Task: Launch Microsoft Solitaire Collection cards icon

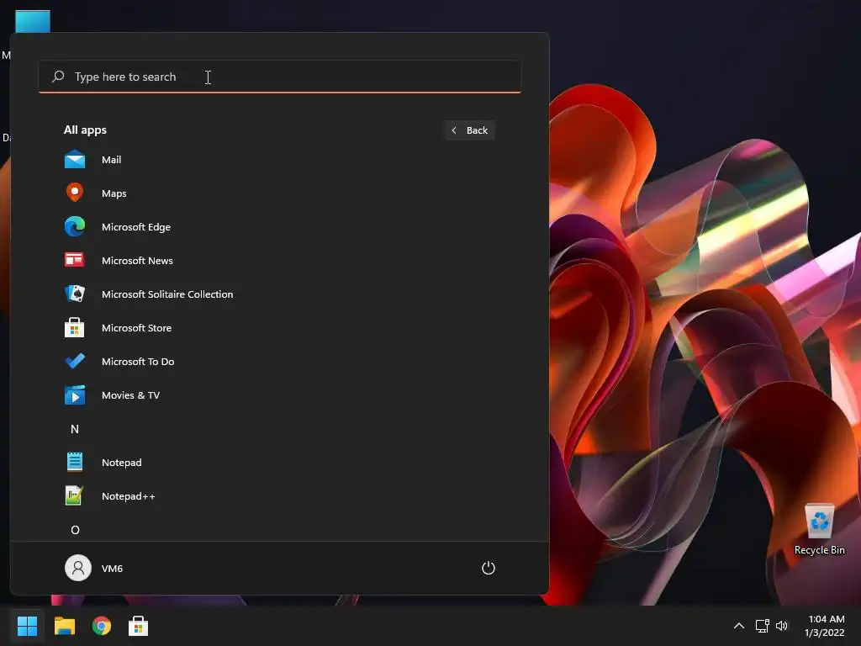Action: (x=75, y=294)
